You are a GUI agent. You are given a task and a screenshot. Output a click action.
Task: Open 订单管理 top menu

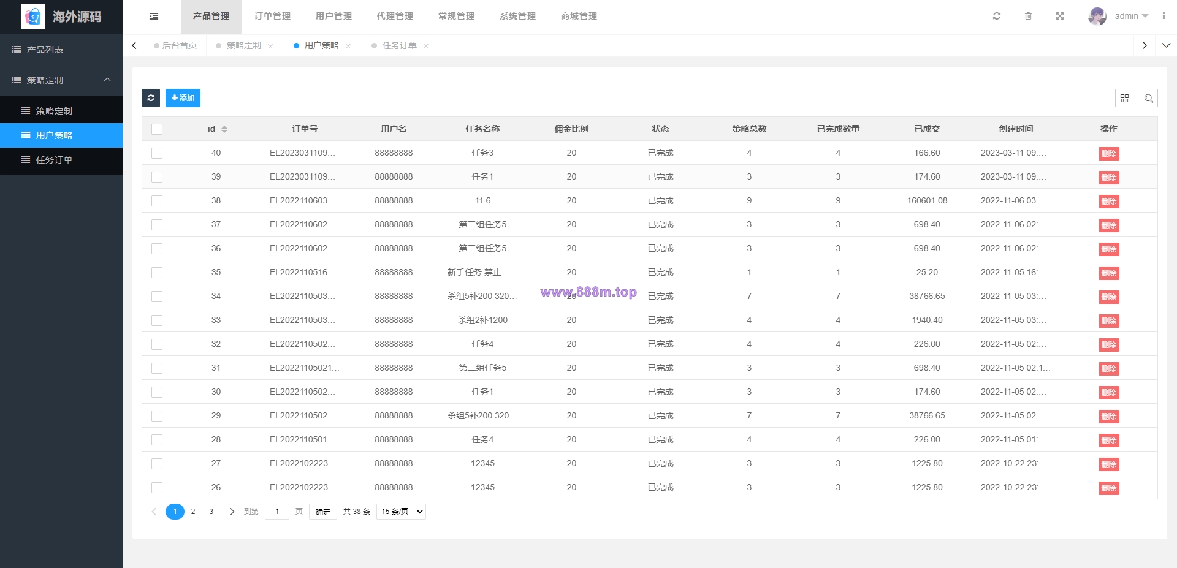[x=273, y=17]
